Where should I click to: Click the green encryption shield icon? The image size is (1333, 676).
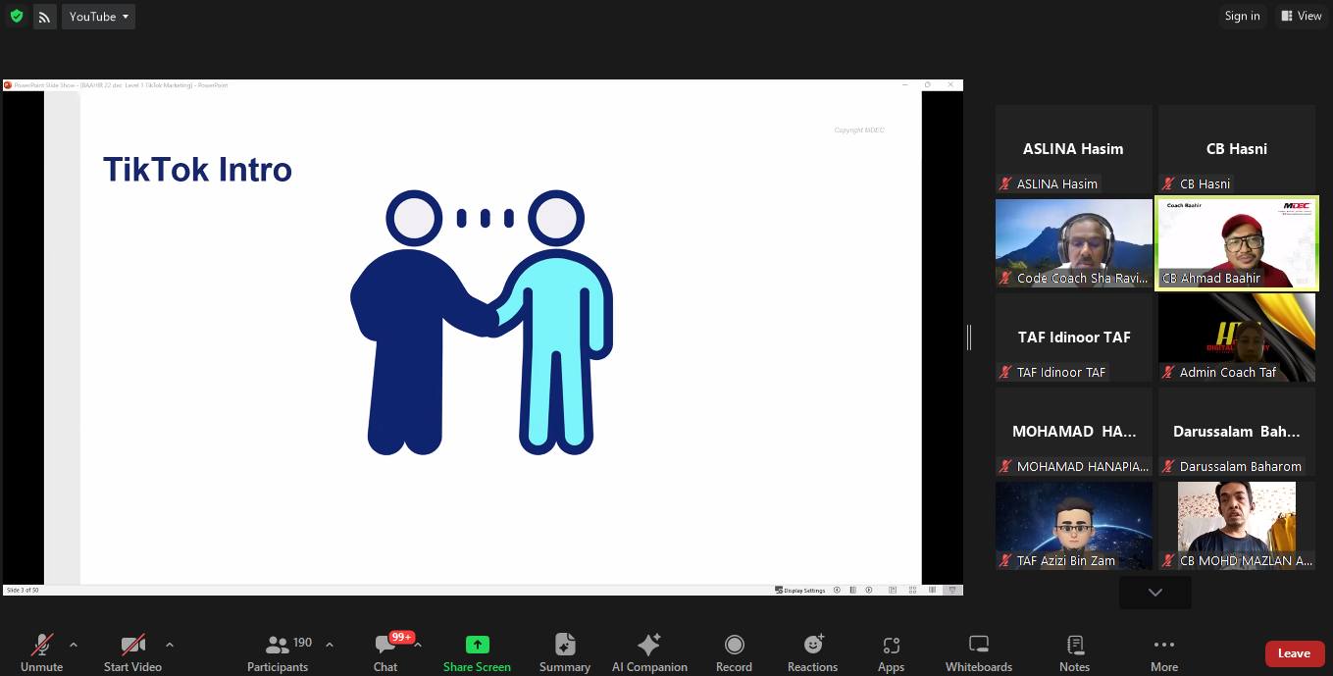(x=17, y=16)
